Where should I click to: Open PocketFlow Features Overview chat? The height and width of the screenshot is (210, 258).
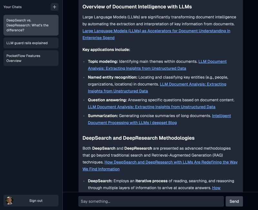coord(31,58)
